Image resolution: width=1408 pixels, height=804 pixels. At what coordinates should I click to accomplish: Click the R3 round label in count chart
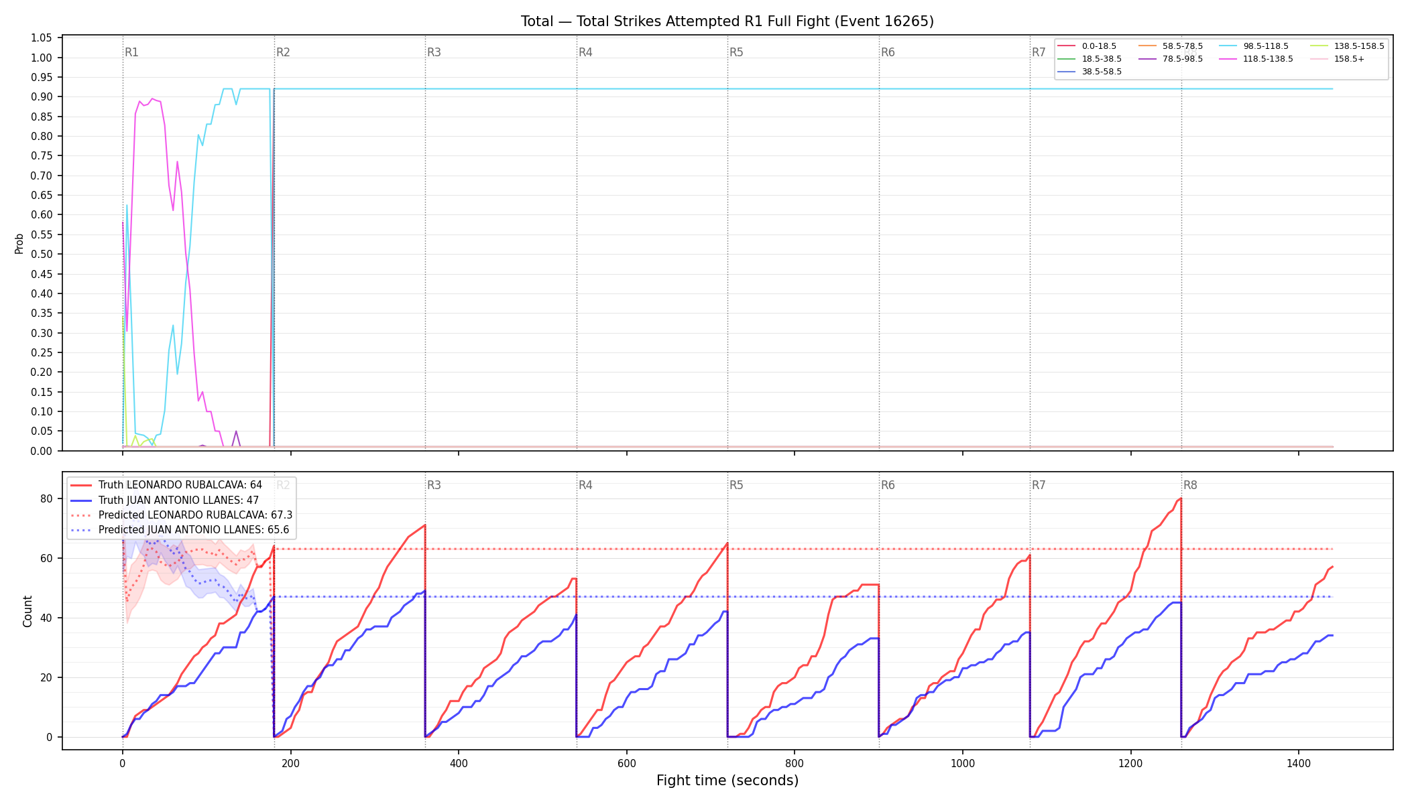pos(434,485)
